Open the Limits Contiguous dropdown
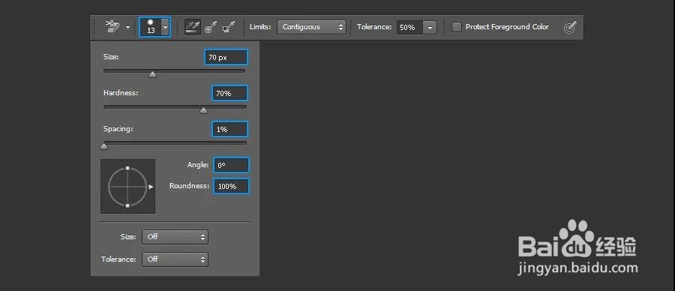Screen dimensions: 675x291 click(x=311, y=27)
